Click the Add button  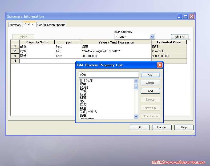click(x=150, y=91)
